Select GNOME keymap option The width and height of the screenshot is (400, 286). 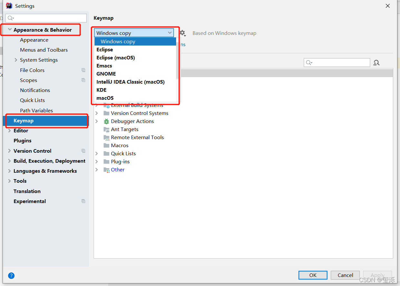click(x=135, y=74)
